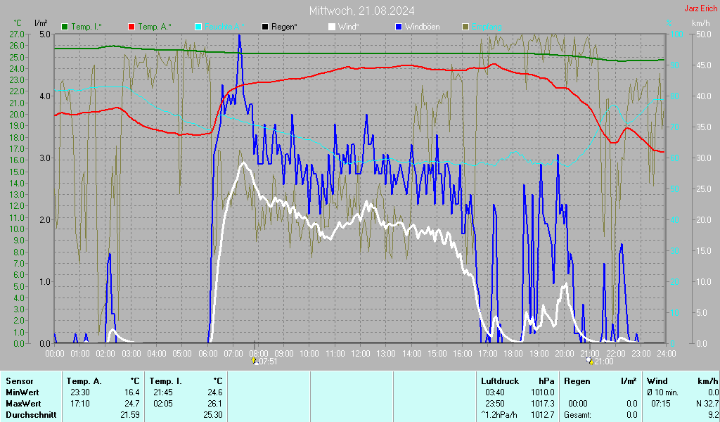Click the 'Temp. A.' column header in the table
Viewport: 720px width, 422px height.
pyautogui.click(x=84, y=381)
